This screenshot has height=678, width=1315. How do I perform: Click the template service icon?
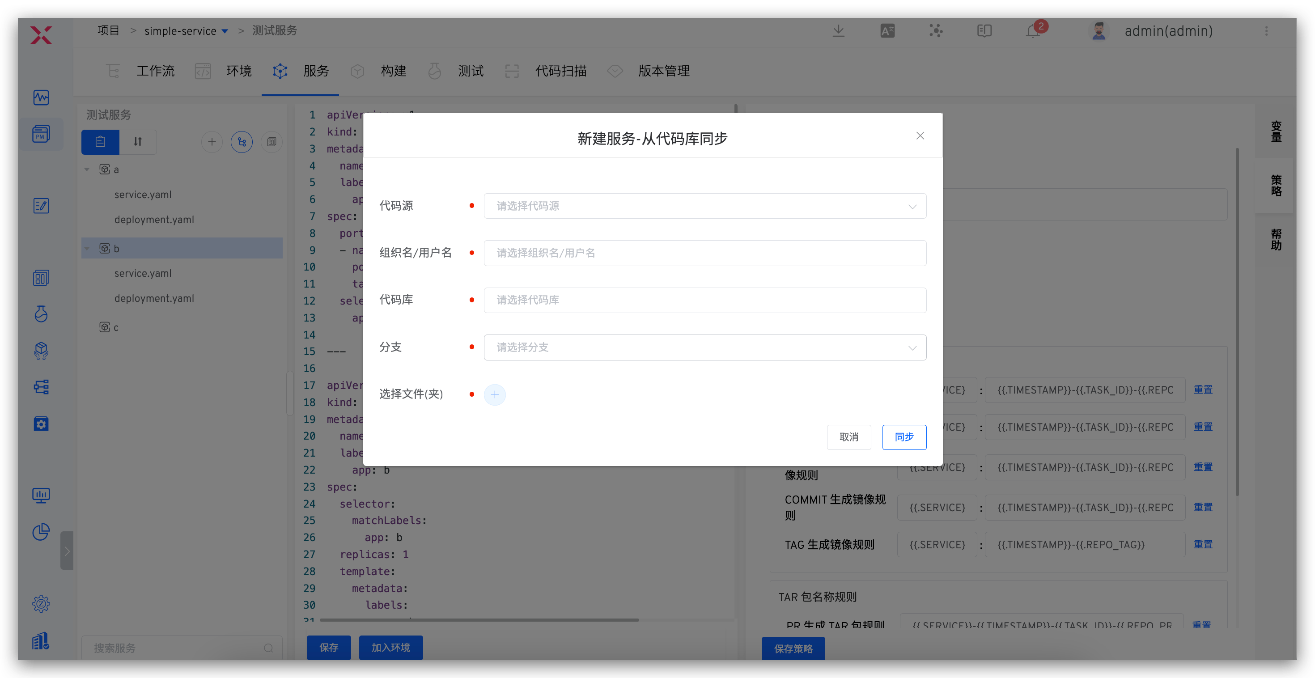tap(271, 141)
